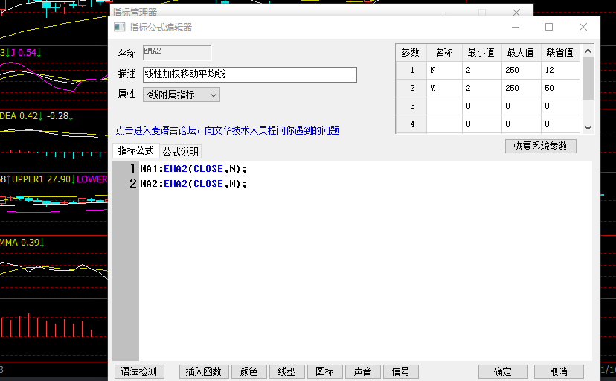Screen dimensions: 616x381
Task: Click the UPPER1 27.90 label in chart
Action: (x=44, y=179)
